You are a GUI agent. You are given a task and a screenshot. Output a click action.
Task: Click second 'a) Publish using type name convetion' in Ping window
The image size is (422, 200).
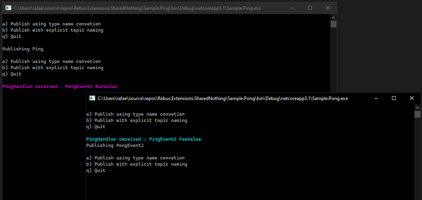[x=52, y=61]
